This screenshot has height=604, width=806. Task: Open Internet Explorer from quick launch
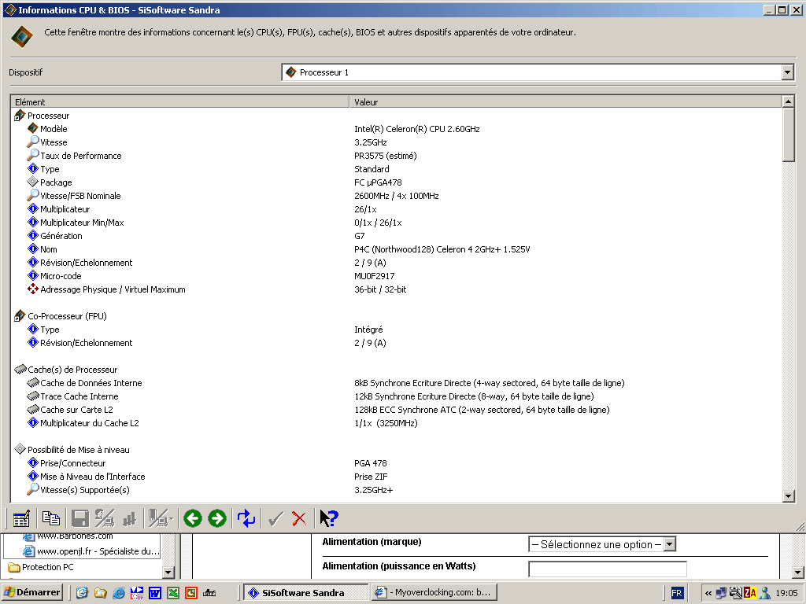(x=119, y=593)
